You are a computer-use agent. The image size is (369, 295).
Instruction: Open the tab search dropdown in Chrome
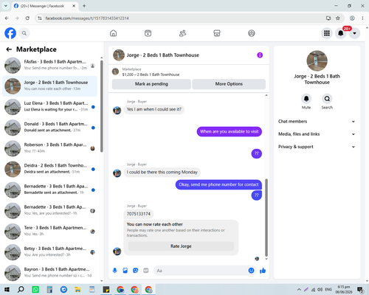(6, 6)
